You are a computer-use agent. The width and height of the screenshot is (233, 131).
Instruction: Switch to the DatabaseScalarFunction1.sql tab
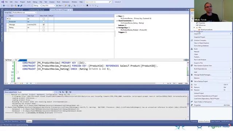13,10
